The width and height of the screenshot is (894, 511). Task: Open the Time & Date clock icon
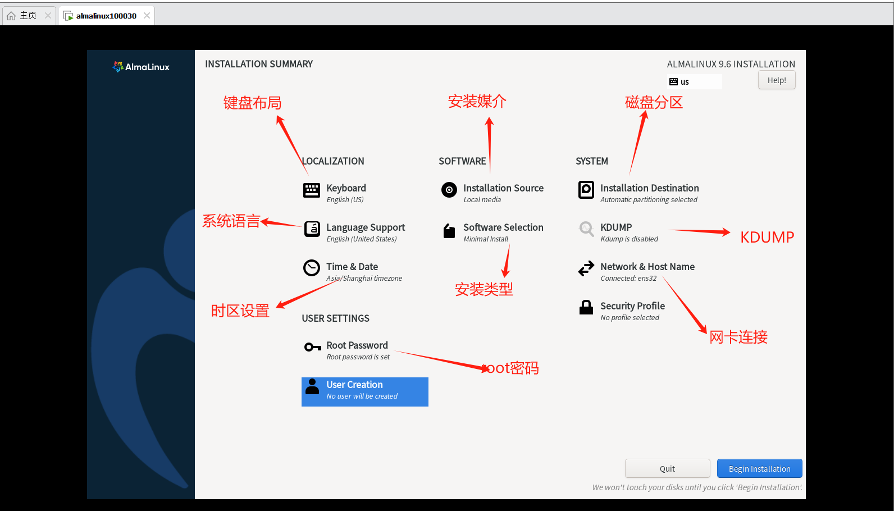[x=312, y=268]
